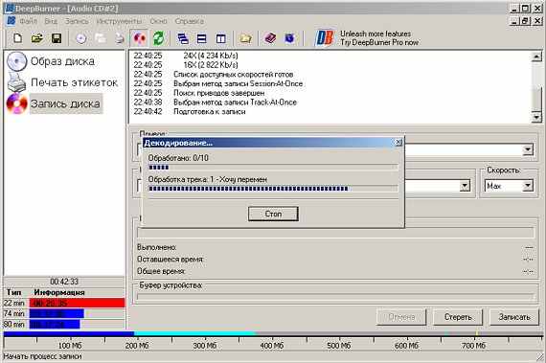Close the Декодирование dialog
Image resolution: width=546 pixels, height=363 pixels.
click(x=398, y=142)
